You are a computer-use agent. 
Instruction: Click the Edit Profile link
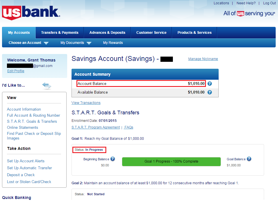point(16,71)
